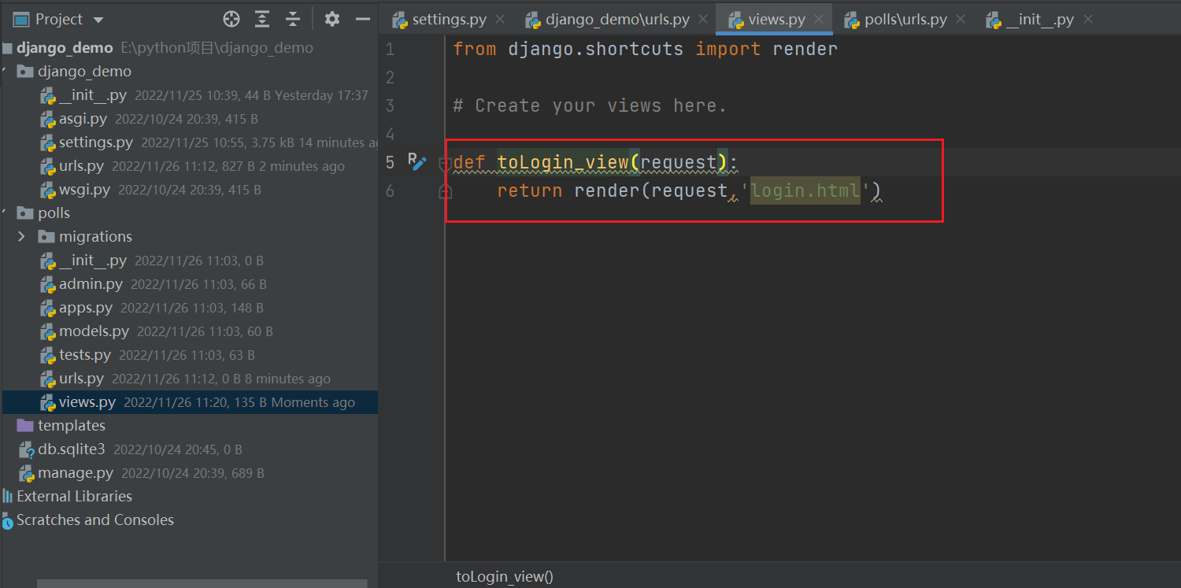
Task: Close the polls\urls.py tab
Action: 960,20
